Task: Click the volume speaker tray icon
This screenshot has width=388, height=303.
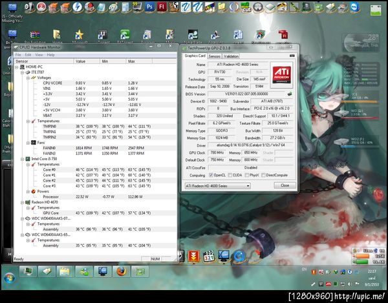Action: 349,284
